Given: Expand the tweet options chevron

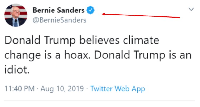Looking at the screenshot, I should point(191,9).
